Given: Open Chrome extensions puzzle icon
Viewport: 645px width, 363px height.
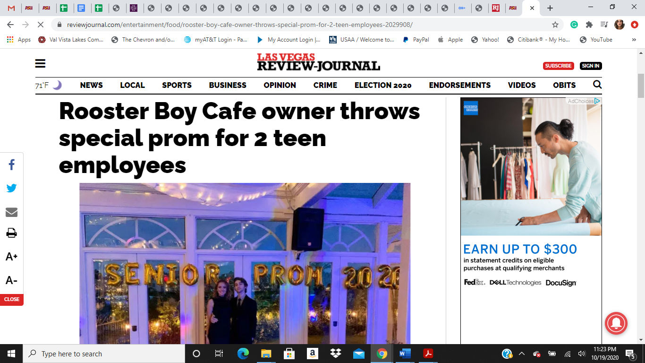Looking at the screenshot, I should [x=589, y=25].
